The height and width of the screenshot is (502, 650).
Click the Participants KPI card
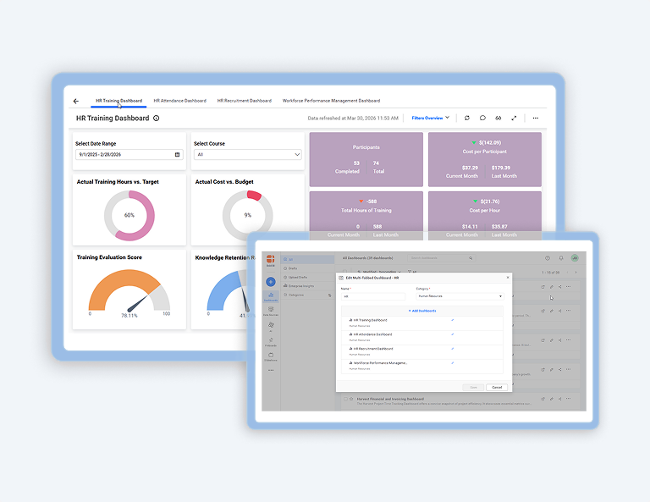click(366, 160)
